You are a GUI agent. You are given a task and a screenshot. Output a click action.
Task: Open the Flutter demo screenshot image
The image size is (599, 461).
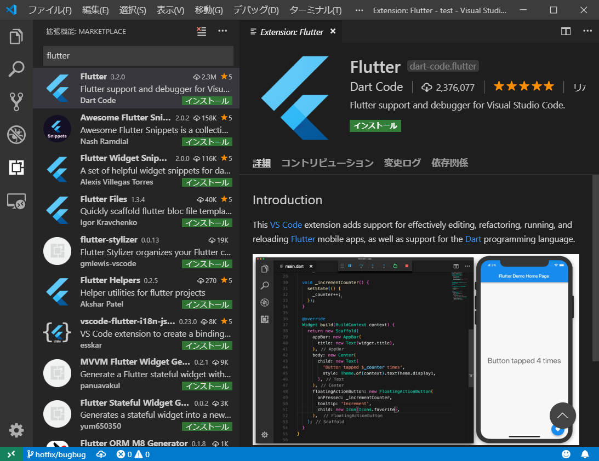pyautogui.click(x=415, y=349)
